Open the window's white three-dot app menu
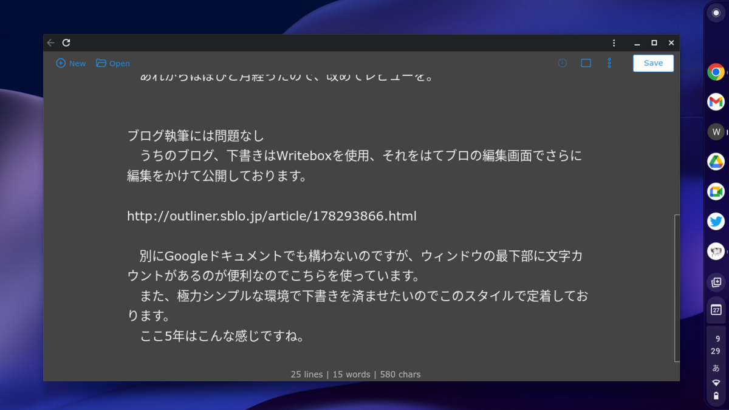 click(614, 43)
